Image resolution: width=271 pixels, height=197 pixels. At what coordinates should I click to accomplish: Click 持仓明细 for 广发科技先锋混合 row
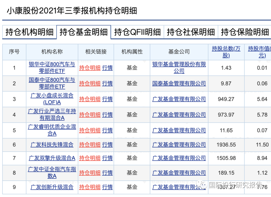point(90,145)
